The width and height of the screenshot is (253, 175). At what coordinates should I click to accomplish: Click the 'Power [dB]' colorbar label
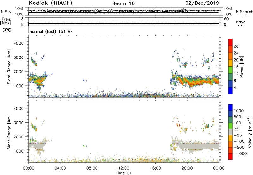click(x=241, y=67)
